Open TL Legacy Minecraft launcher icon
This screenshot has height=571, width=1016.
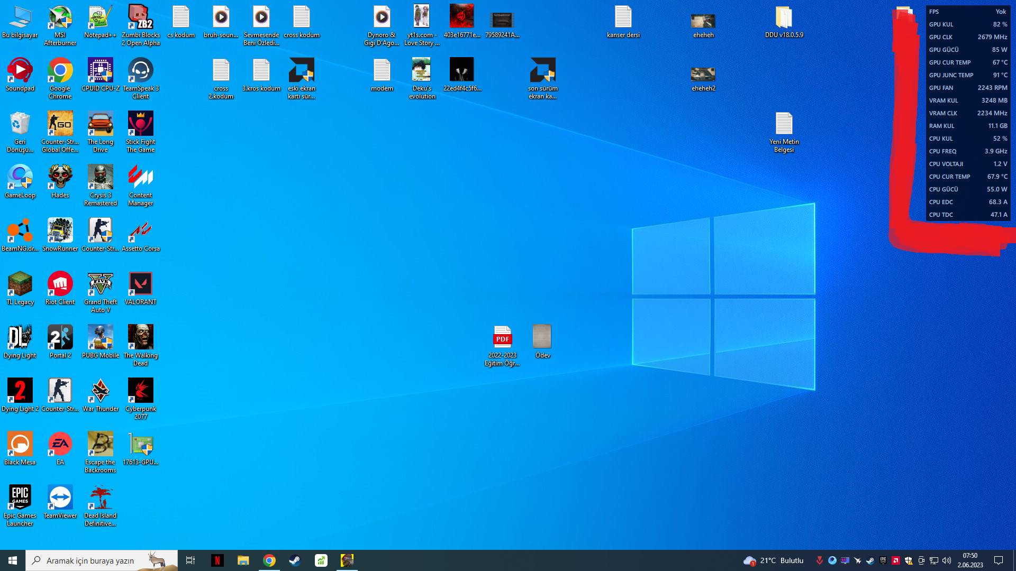click(20, 288)
